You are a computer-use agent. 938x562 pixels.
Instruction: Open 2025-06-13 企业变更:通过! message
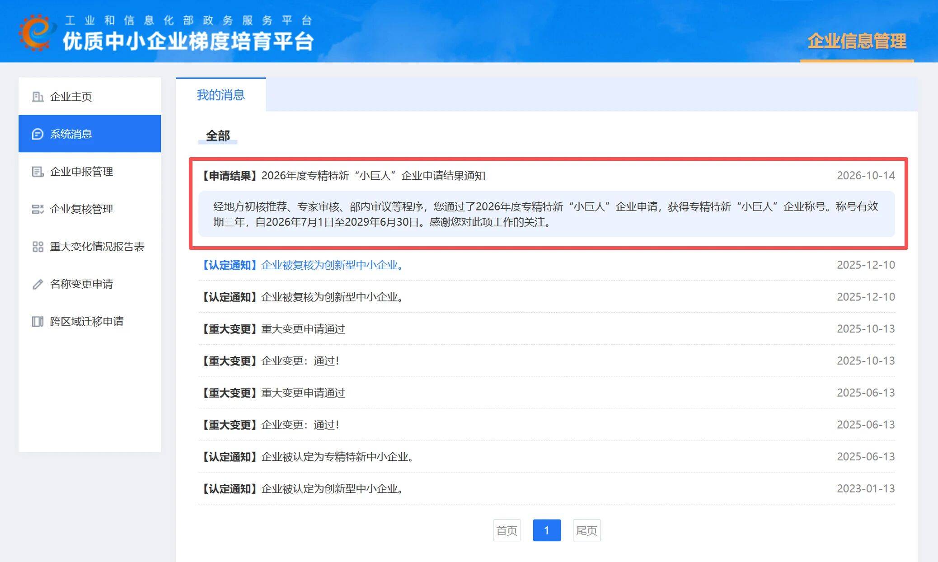pyautogui.click(x=269, y=425)
